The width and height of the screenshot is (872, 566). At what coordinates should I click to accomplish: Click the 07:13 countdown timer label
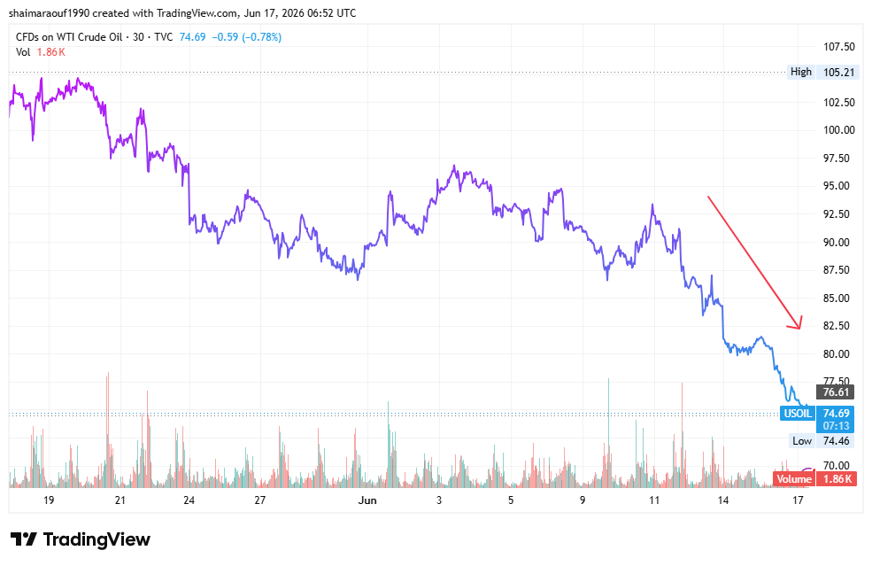tap(836, 426)
